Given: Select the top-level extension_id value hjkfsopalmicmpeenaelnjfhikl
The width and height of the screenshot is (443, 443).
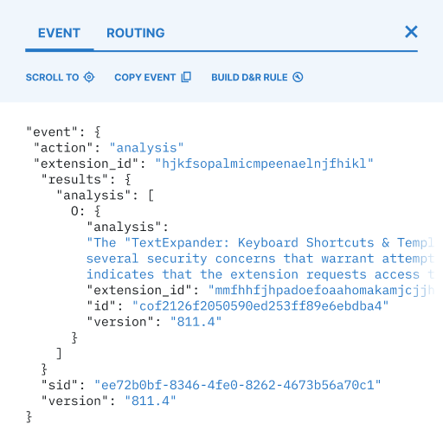Looking at the screenshot, I should click(x=264, y=164).
